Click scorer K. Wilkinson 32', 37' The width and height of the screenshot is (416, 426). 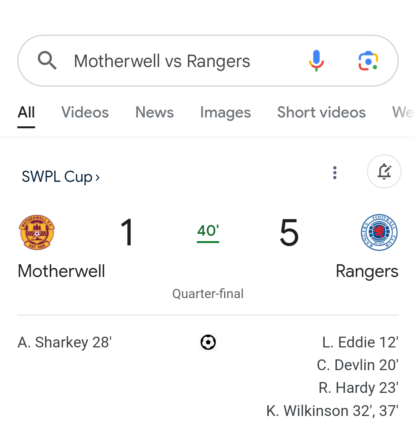tap(332, 411)
